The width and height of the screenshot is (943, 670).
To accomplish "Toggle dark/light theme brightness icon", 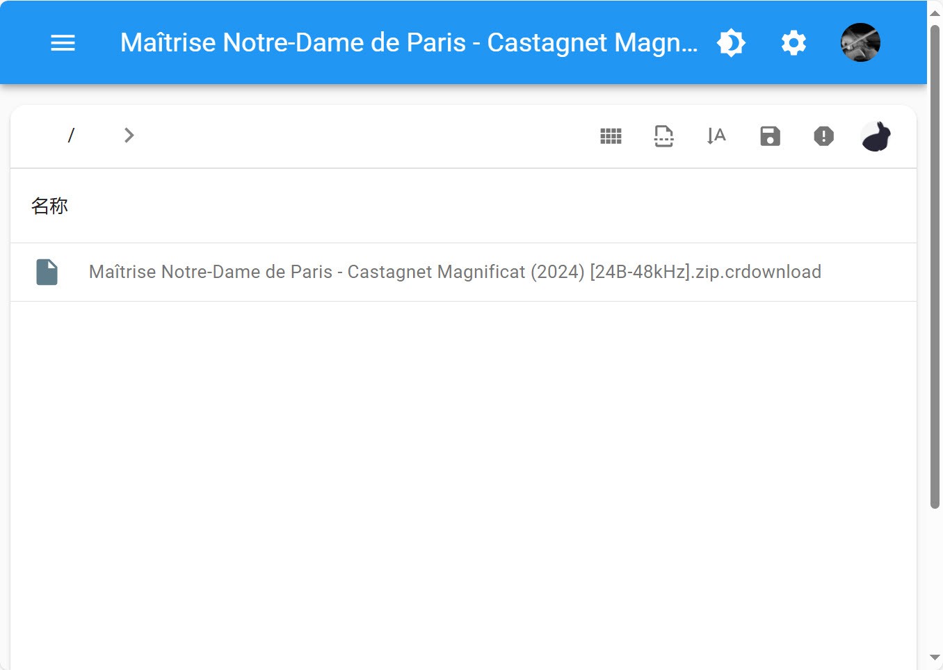I will pyautogui.click(x=731, y=43).
